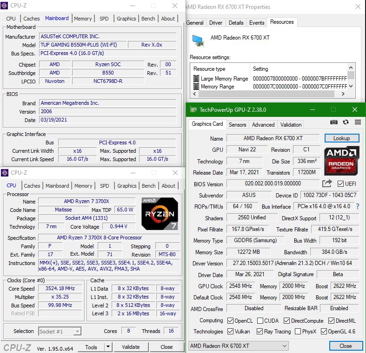Click the resource list horizontal scrollbar thumb

point(266,94)
